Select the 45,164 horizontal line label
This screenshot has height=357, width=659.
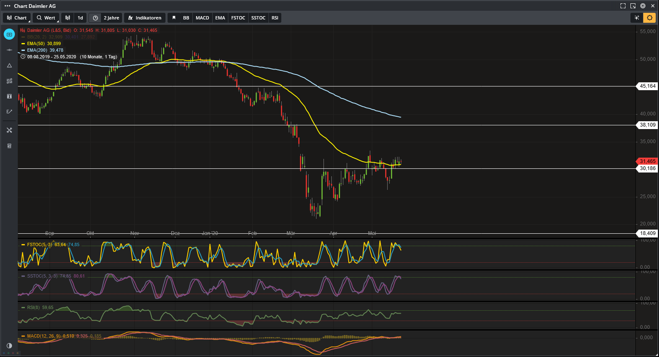(647, 86)
